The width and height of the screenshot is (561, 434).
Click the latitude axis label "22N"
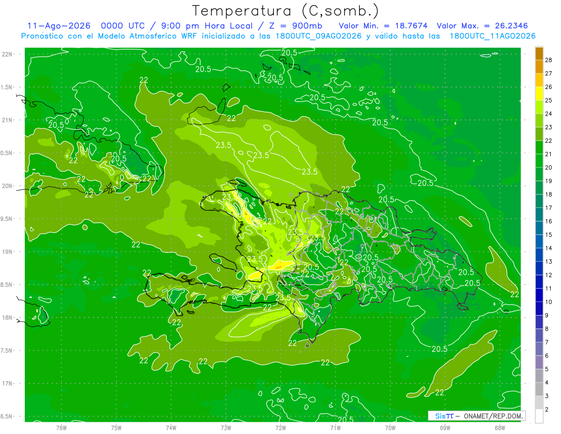point(7,54)
